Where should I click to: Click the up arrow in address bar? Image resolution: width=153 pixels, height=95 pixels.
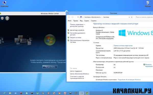[78, 17]
